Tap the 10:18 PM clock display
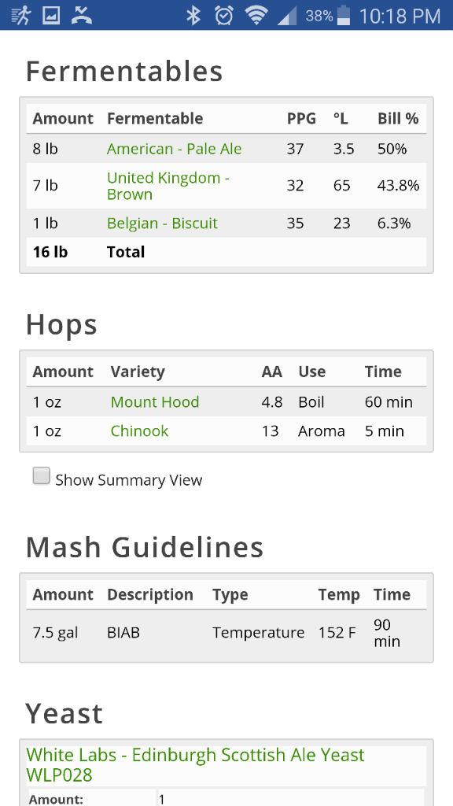Viewport: 453px width, 806px height. click(x=400, y=16)
